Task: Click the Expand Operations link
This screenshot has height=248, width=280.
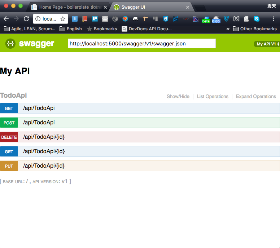Action: coord(256,97)
